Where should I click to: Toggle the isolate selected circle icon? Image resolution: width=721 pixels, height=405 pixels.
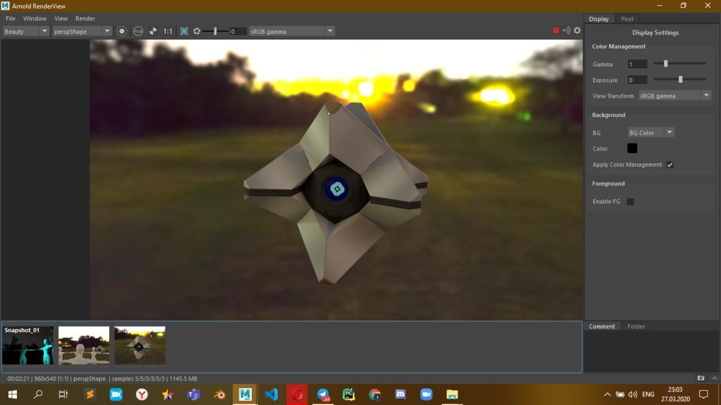point(122,32)
